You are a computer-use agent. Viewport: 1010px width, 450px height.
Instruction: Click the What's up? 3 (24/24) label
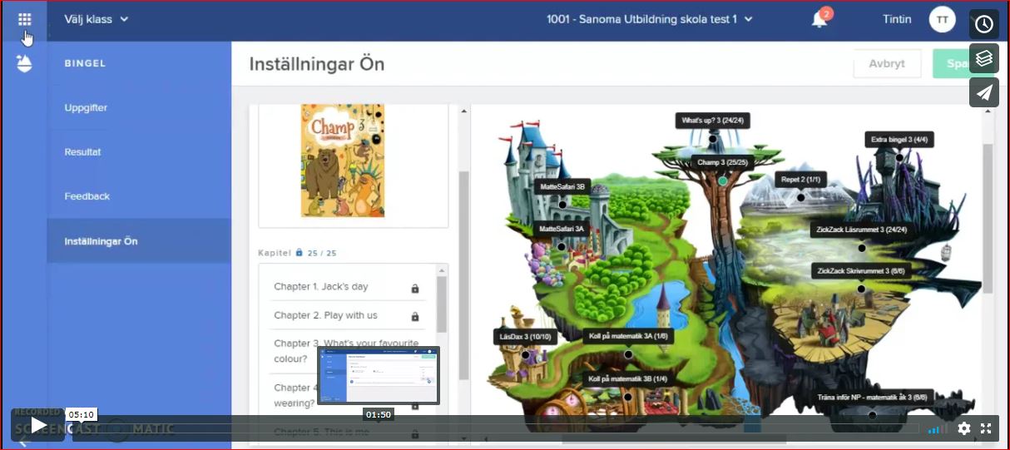(x=712, y=121)
